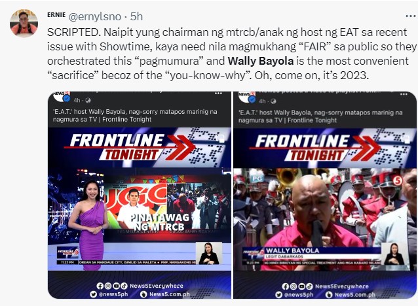The width and height of the screenshot is (418, 306).
Task: Open three-dot options on right embedded post
Action: tap(404, 94)
